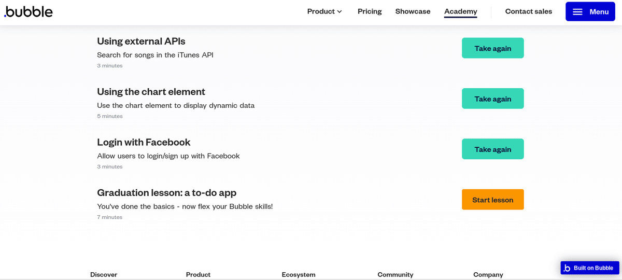Take again the chart element lesson
Image resolution: width=622 pixels, height=280 pixels.
point(493,99)
